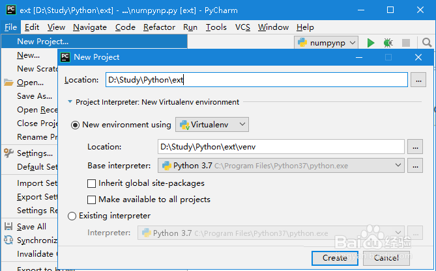Click the Create button
Viewport: 436px width, 271px height.
[334, 257]
